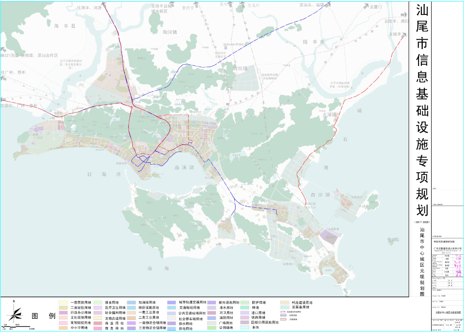Viewport: 464px width, 332px height.
Task: Select the 赤坑镇 town label
Action: pos(240,68)
